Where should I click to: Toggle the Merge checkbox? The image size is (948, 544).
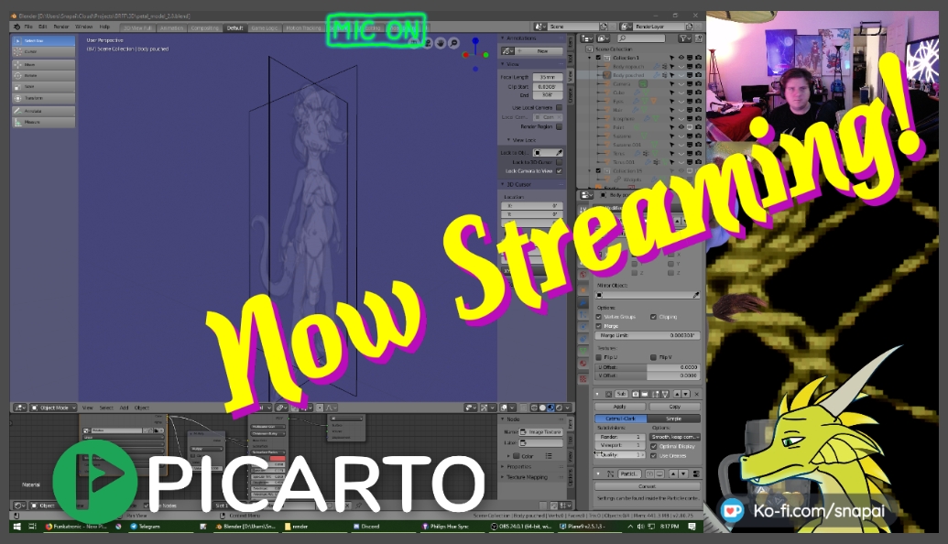(598, 326)
